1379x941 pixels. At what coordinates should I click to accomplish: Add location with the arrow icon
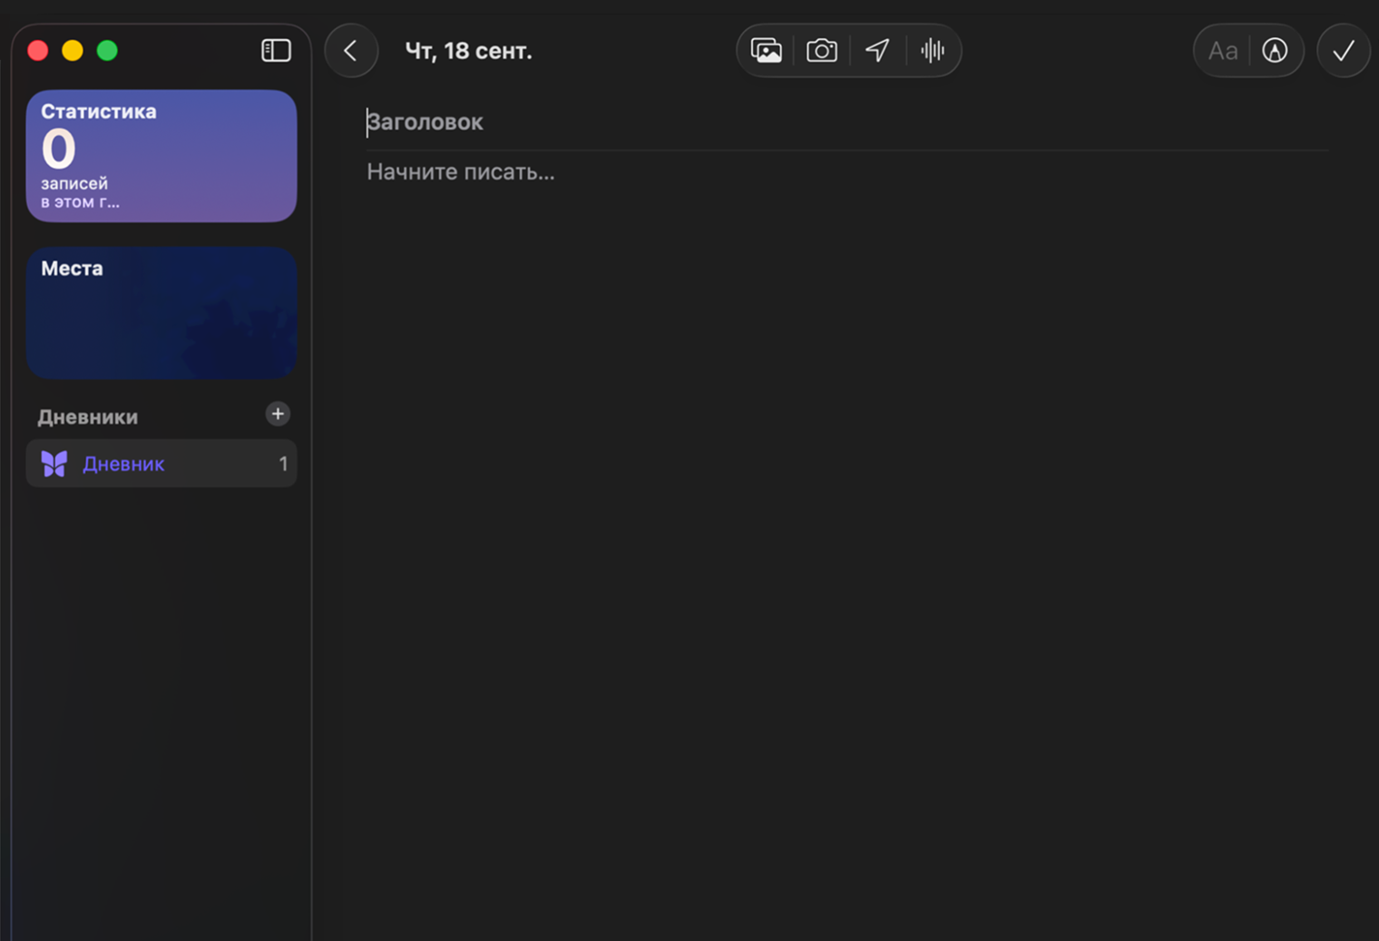(x=877, y=51)
